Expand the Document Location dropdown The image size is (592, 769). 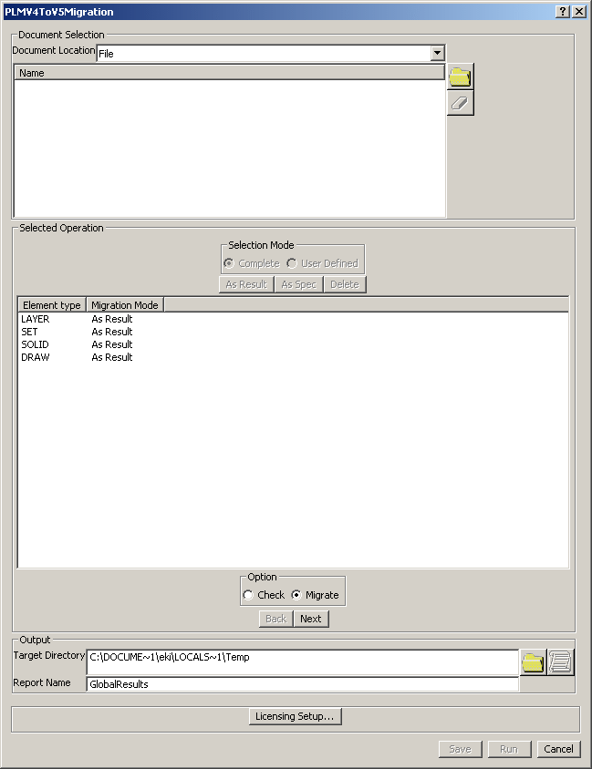(x=438, y=54)
